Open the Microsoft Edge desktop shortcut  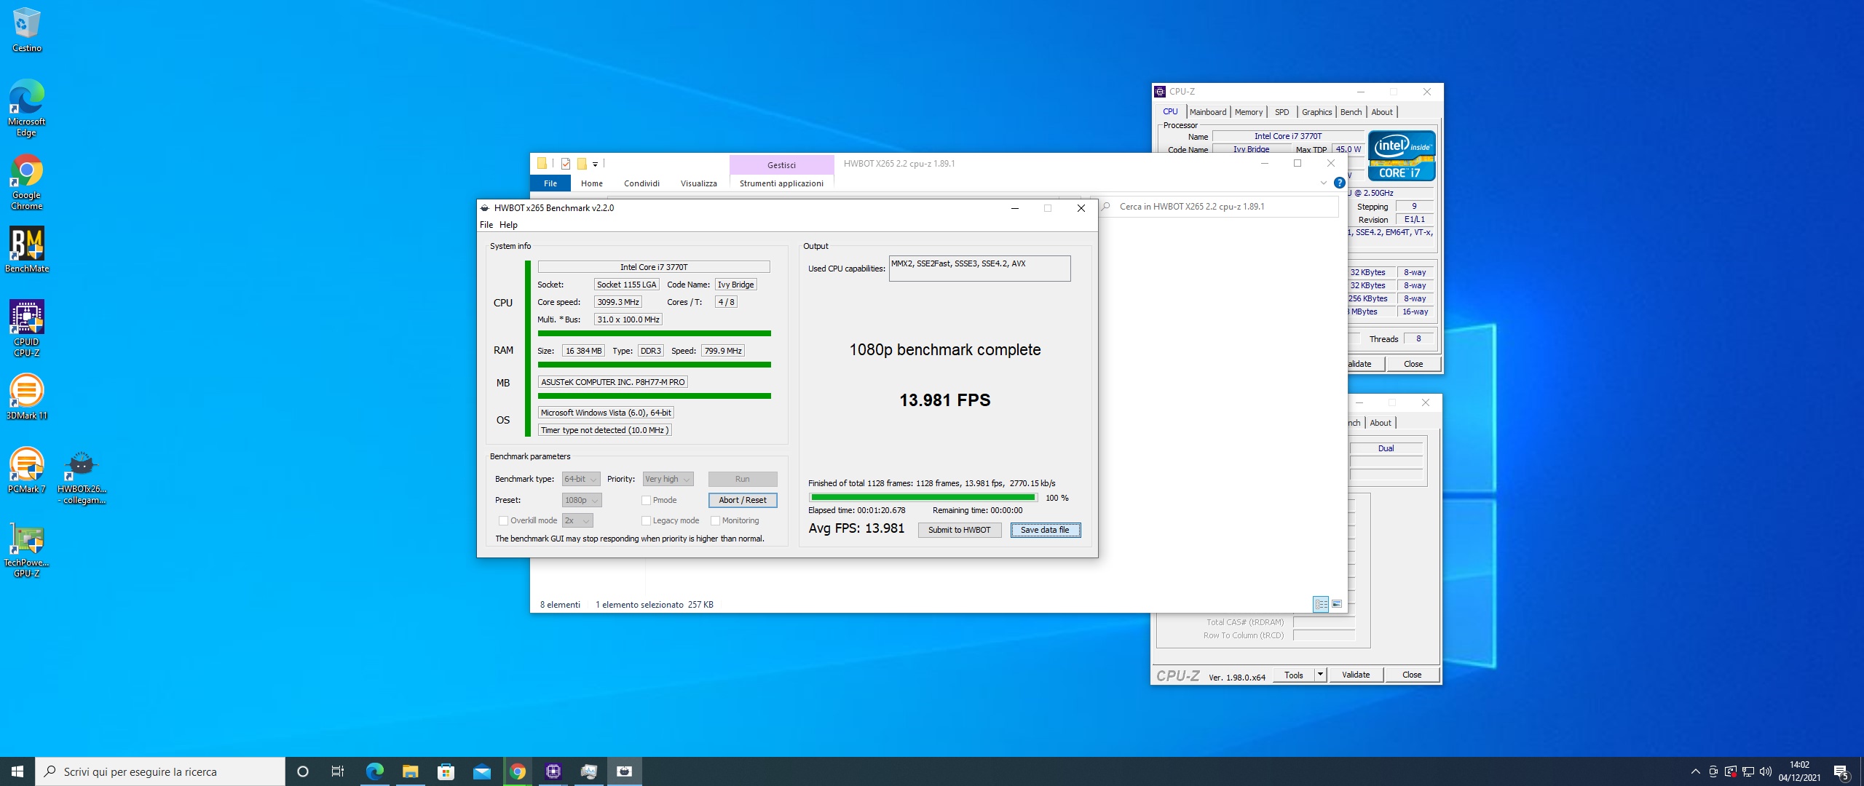pos(27,108)
